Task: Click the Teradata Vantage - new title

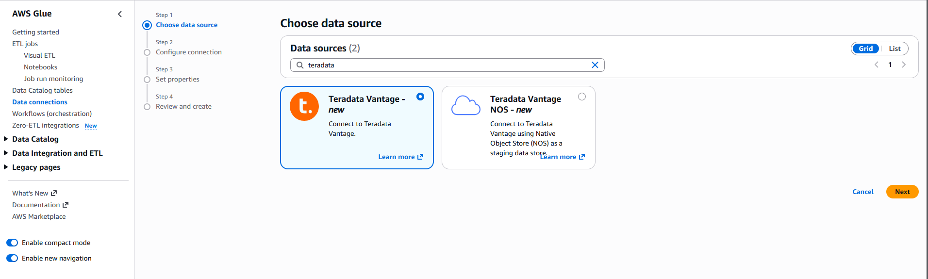Action: (366, 104)
